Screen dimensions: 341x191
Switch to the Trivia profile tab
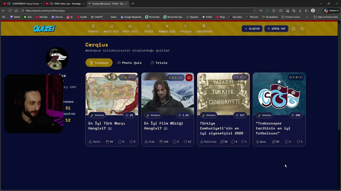(159, 63)
